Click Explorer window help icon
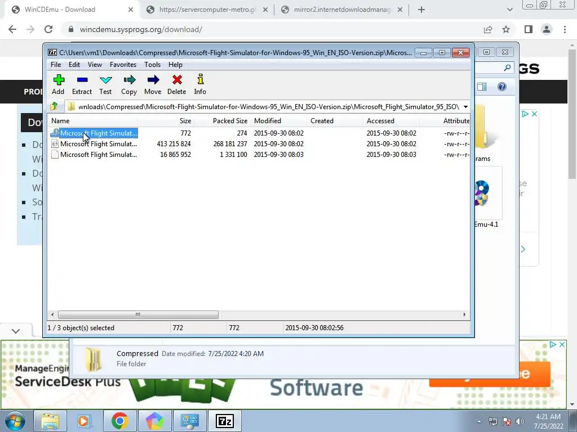This screenshot has width=577, height=432. (x=502, y=87)
